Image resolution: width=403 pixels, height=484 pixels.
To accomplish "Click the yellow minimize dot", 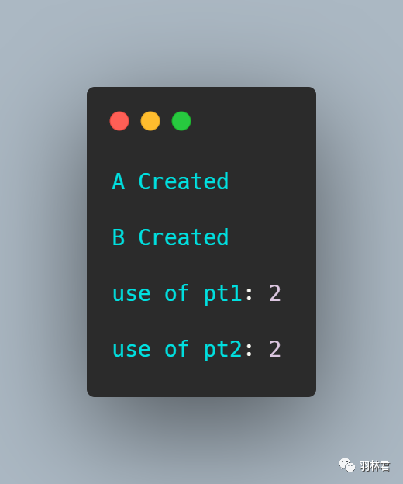I will [x=150, y=121].
